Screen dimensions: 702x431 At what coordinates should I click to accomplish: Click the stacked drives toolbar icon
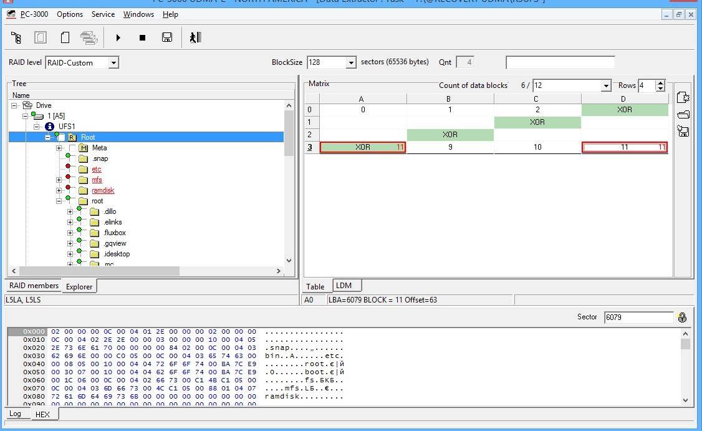point(89,37)
